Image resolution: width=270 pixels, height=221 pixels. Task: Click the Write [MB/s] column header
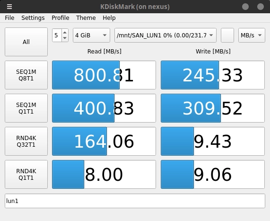[x=213, y=52]
